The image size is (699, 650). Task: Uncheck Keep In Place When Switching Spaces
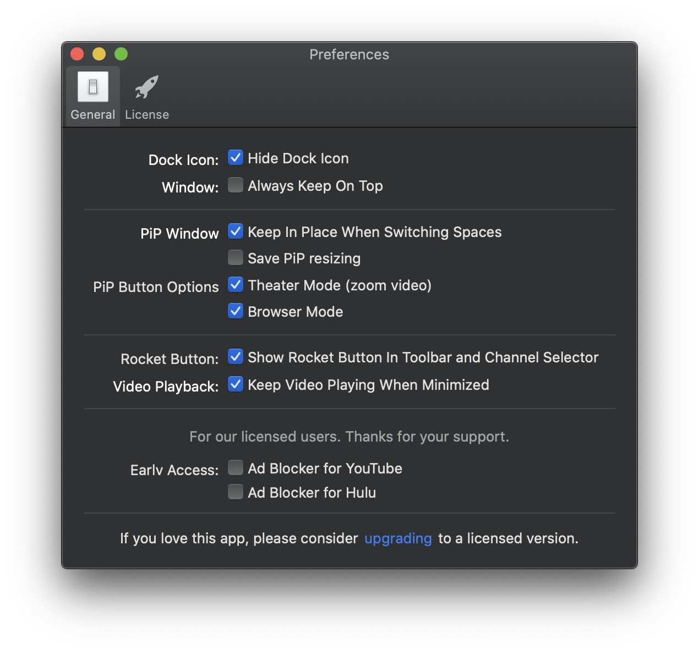235,232
